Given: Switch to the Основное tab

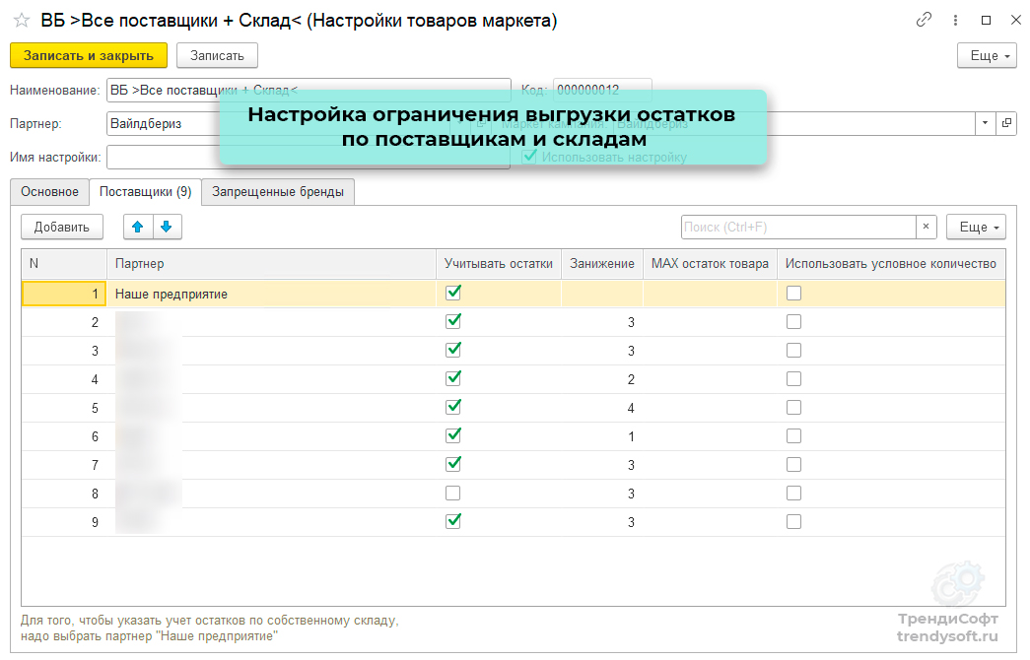Looking at the screenshot, I should point(50,192).
